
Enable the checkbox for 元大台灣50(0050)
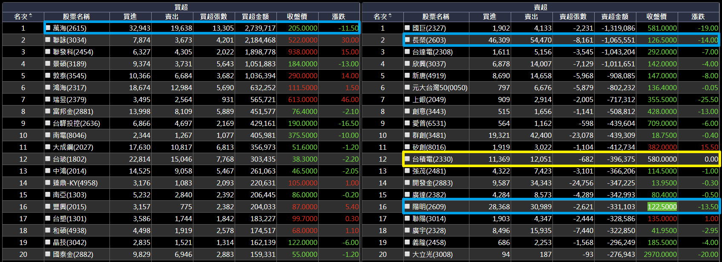407,87
